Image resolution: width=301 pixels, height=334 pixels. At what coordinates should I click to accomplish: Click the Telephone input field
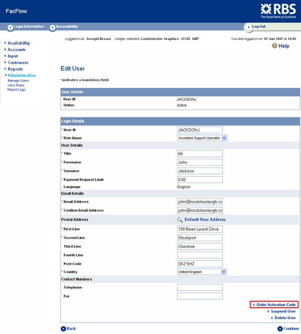click(199, 288)
